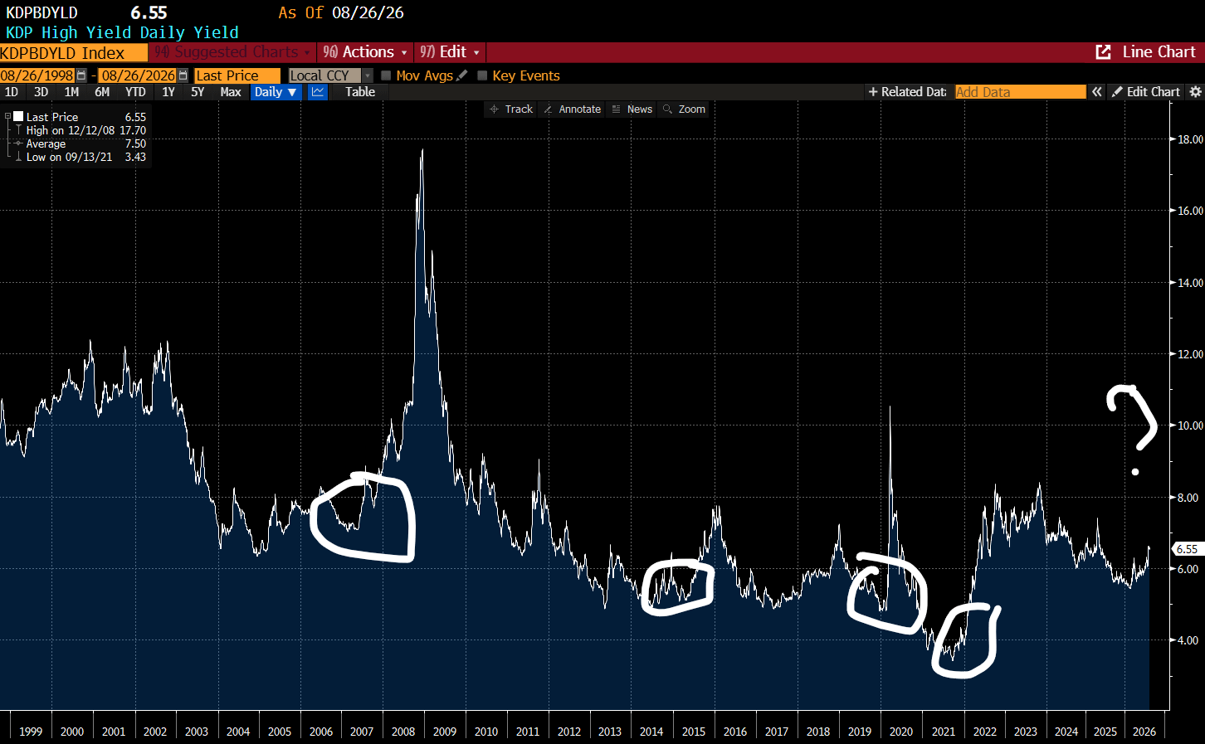This screenshot has width=1205, height=744.
Task: Click the 6.55 last price axis tag
Action: [x=1186, y=549]
